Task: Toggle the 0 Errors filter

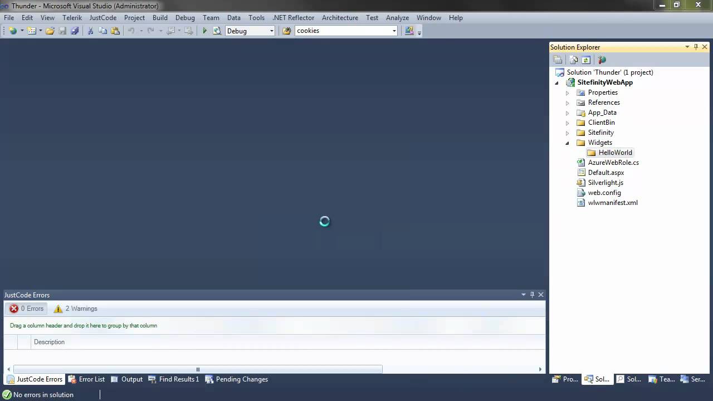Action: (27, 309)
